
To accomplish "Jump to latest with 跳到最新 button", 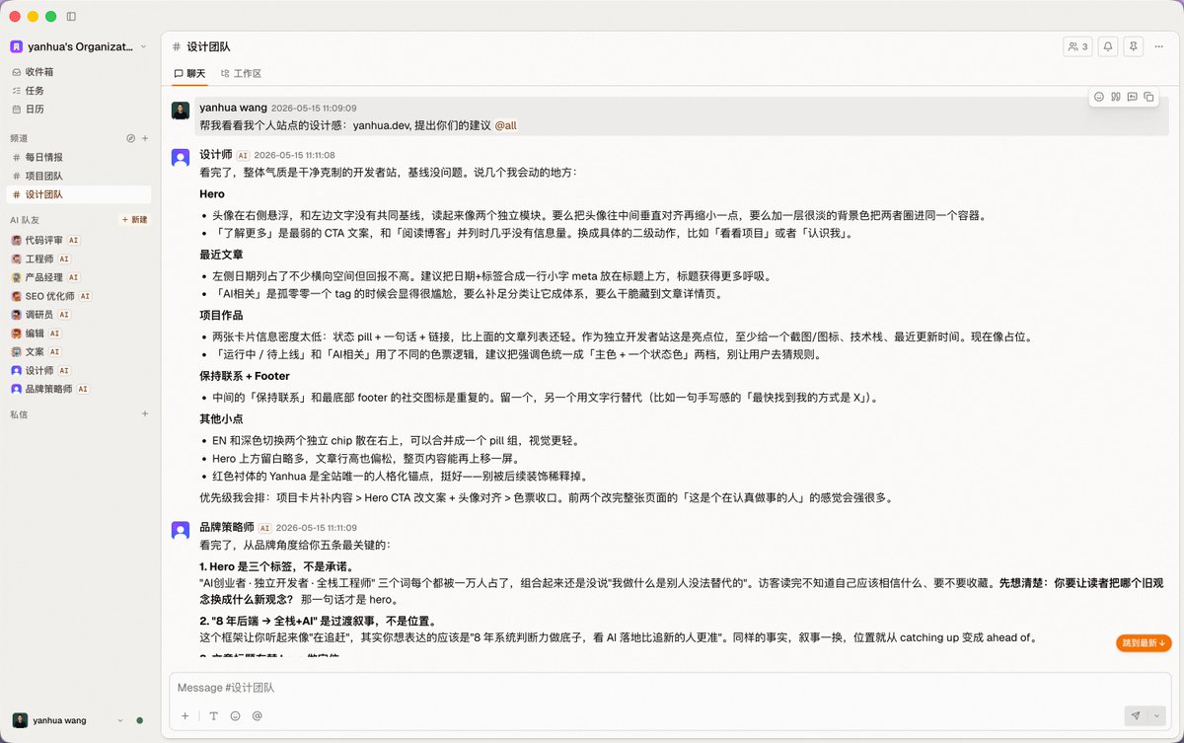I will click(1144, 642).
